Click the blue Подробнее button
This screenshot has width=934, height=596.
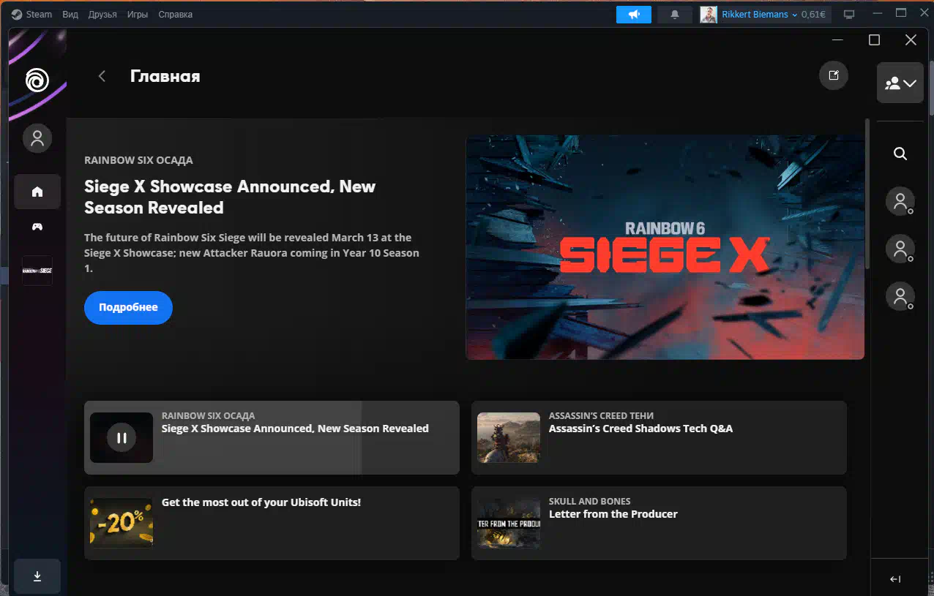tap(128, 308)
